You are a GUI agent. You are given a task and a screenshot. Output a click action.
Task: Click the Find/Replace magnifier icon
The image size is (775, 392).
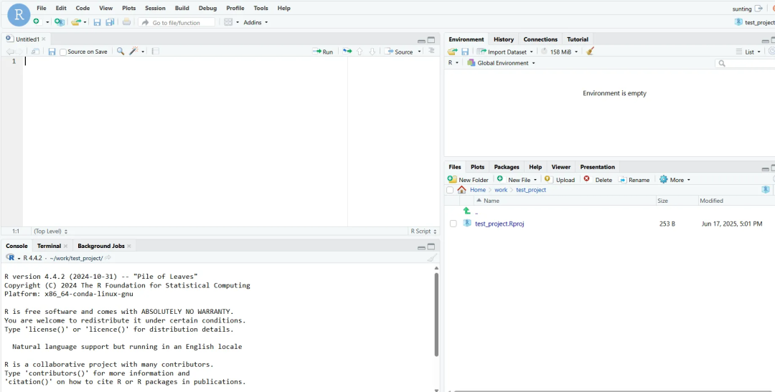tap(121, 52)
